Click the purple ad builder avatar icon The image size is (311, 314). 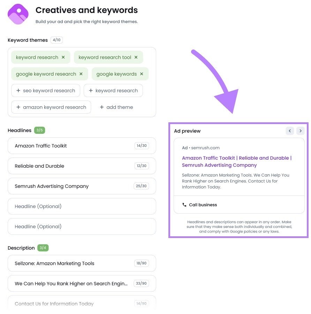(x=18, y=14)
